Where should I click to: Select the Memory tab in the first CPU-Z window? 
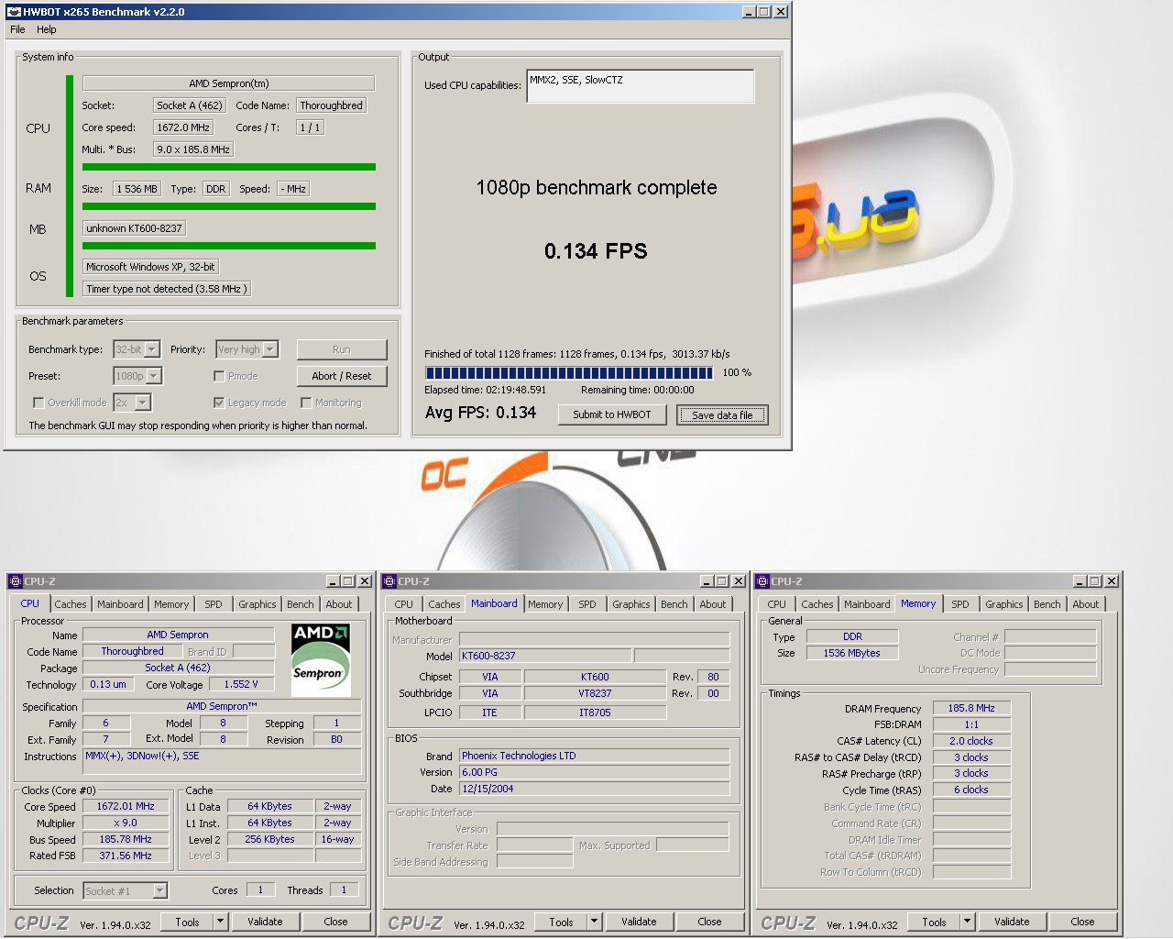click(x=170, y=604)
